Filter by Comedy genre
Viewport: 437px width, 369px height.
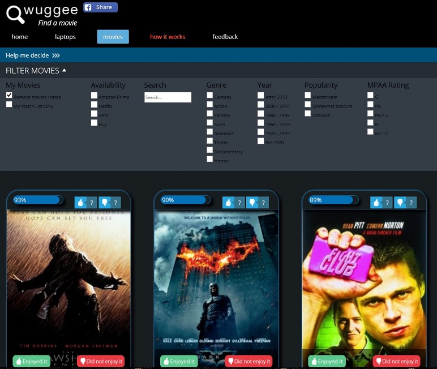tap(210, 95)
